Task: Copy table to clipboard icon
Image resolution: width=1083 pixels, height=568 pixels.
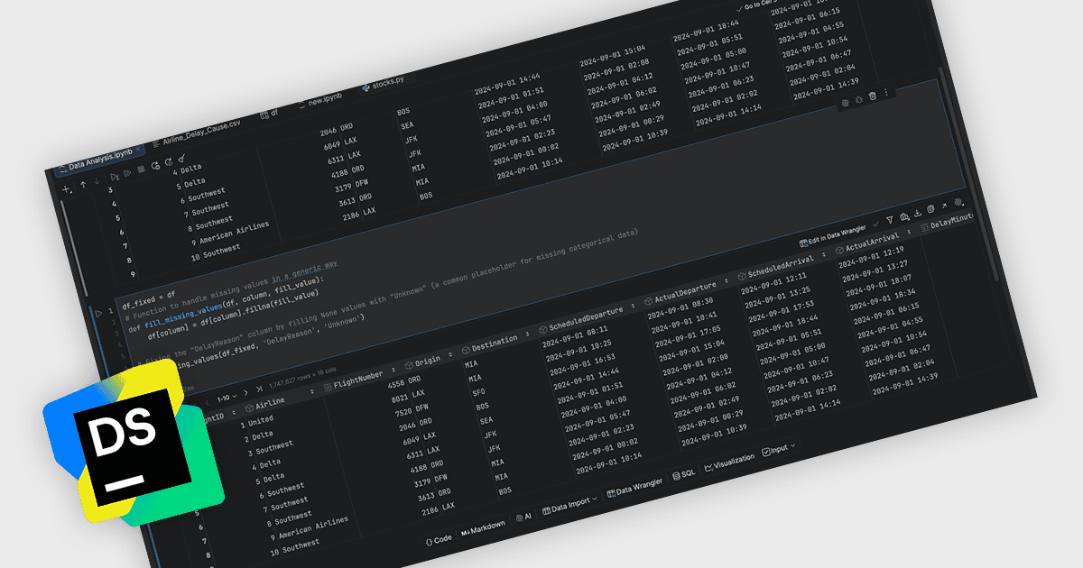Action: [930, 209]
